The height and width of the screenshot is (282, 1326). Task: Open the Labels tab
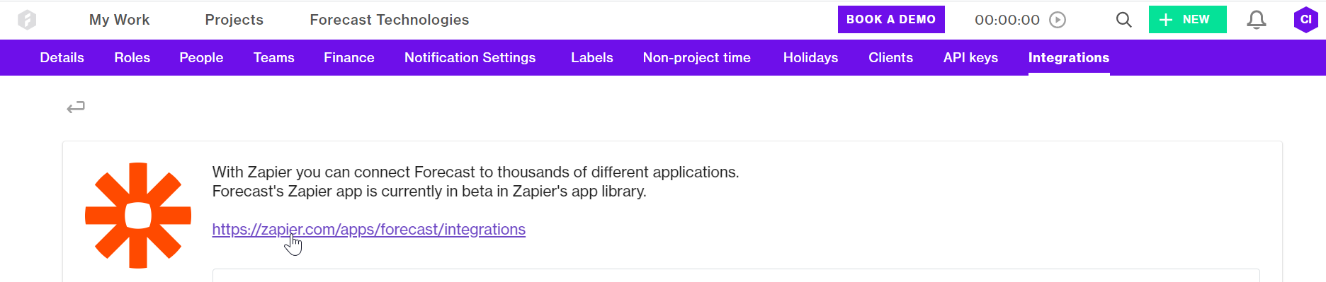592,58
